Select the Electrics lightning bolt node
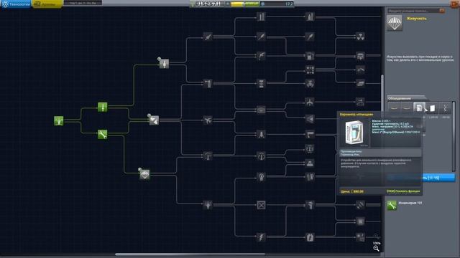The height and width of the screenshot is (258, 460). click(x=261, y=237)
